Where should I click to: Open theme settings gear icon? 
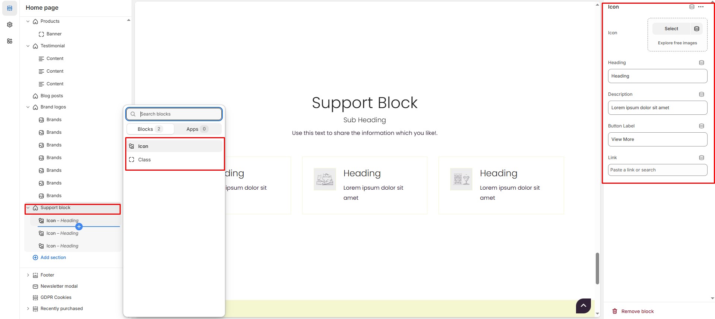tap(10, 25)
